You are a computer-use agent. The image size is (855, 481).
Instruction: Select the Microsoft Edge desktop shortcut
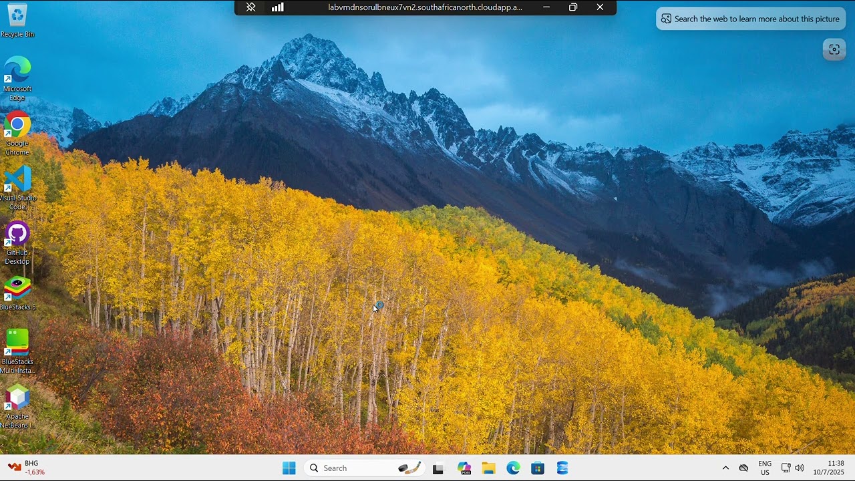[17, 79]
